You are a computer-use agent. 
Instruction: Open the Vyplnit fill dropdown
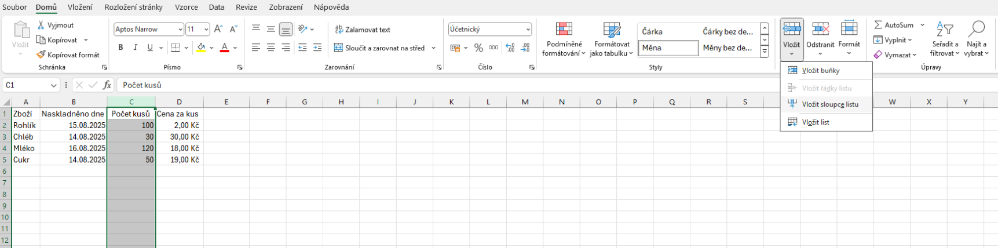click(x=893, y=40)
